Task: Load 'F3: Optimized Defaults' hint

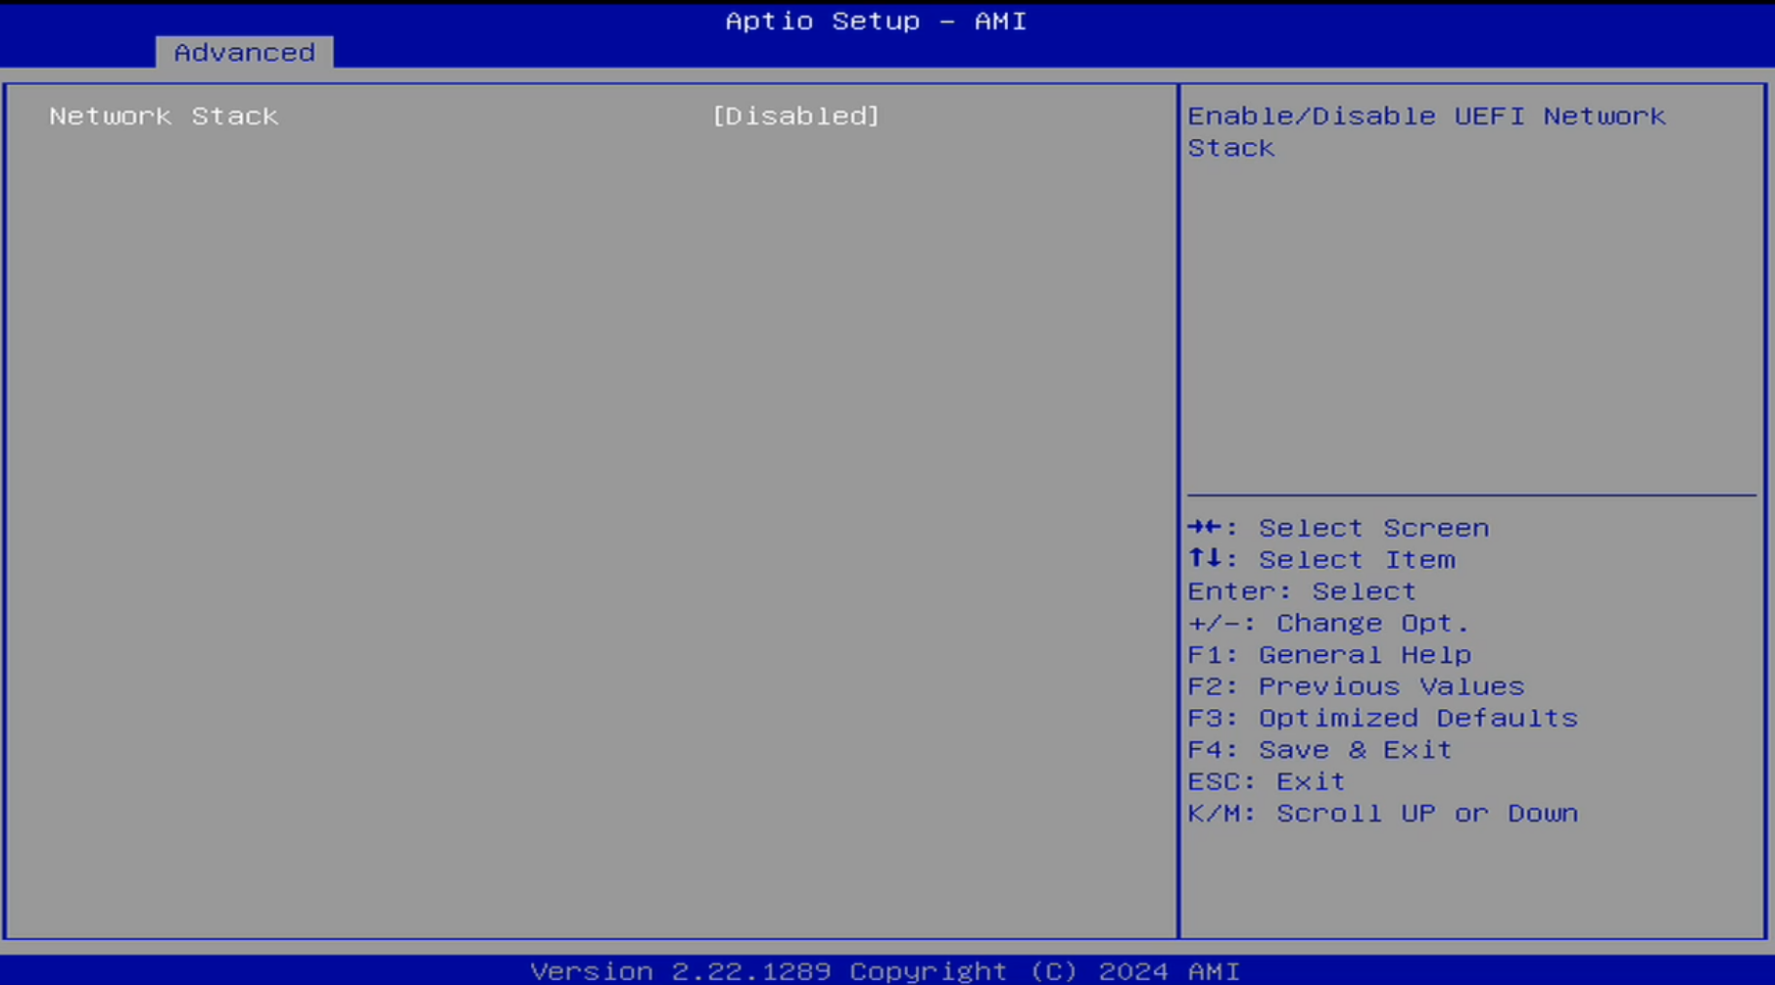Action: pos(1382,719)
